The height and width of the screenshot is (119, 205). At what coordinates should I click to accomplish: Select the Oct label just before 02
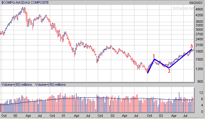(100, 116)
